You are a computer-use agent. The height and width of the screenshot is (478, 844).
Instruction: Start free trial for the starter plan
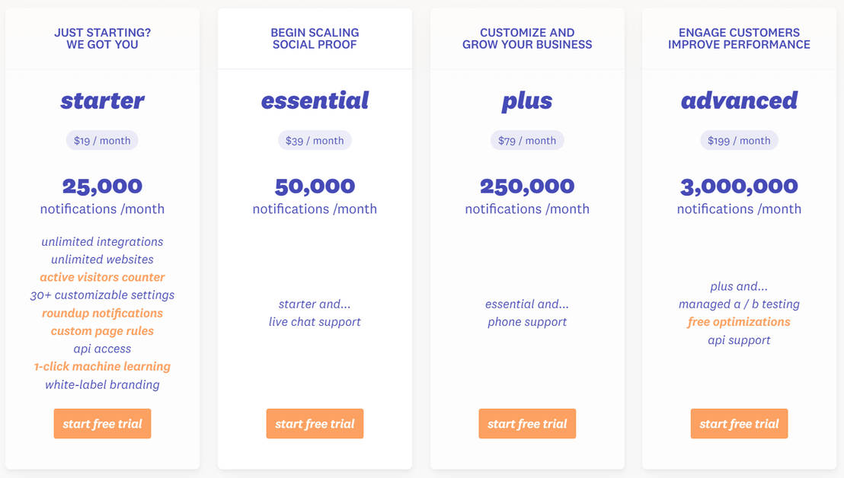tap(102, 424)
